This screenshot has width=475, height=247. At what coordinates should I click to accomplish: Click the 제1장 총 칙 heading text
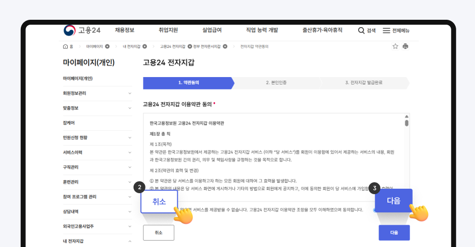pyautogui.click(x=160, y=134)
